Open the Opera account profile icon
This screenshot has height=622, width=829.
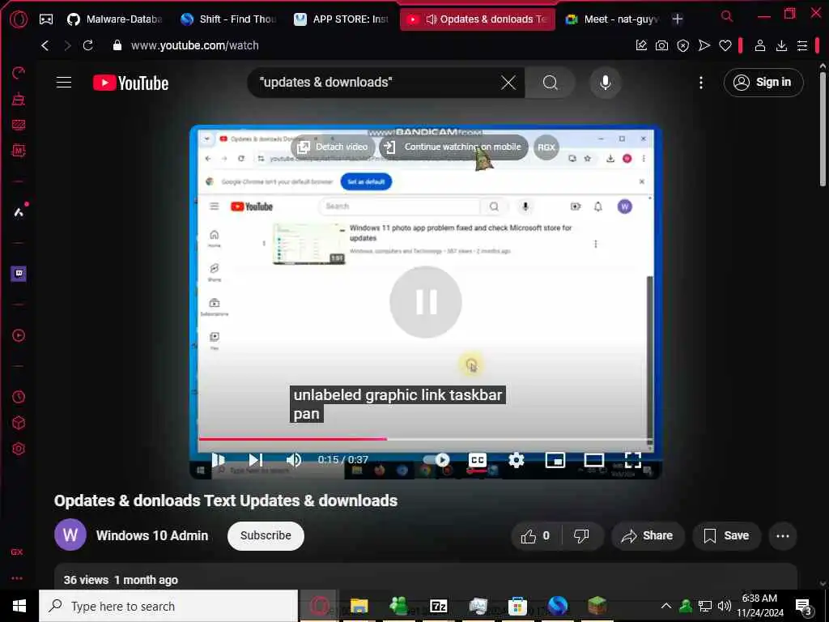click(x=760, y=45)
